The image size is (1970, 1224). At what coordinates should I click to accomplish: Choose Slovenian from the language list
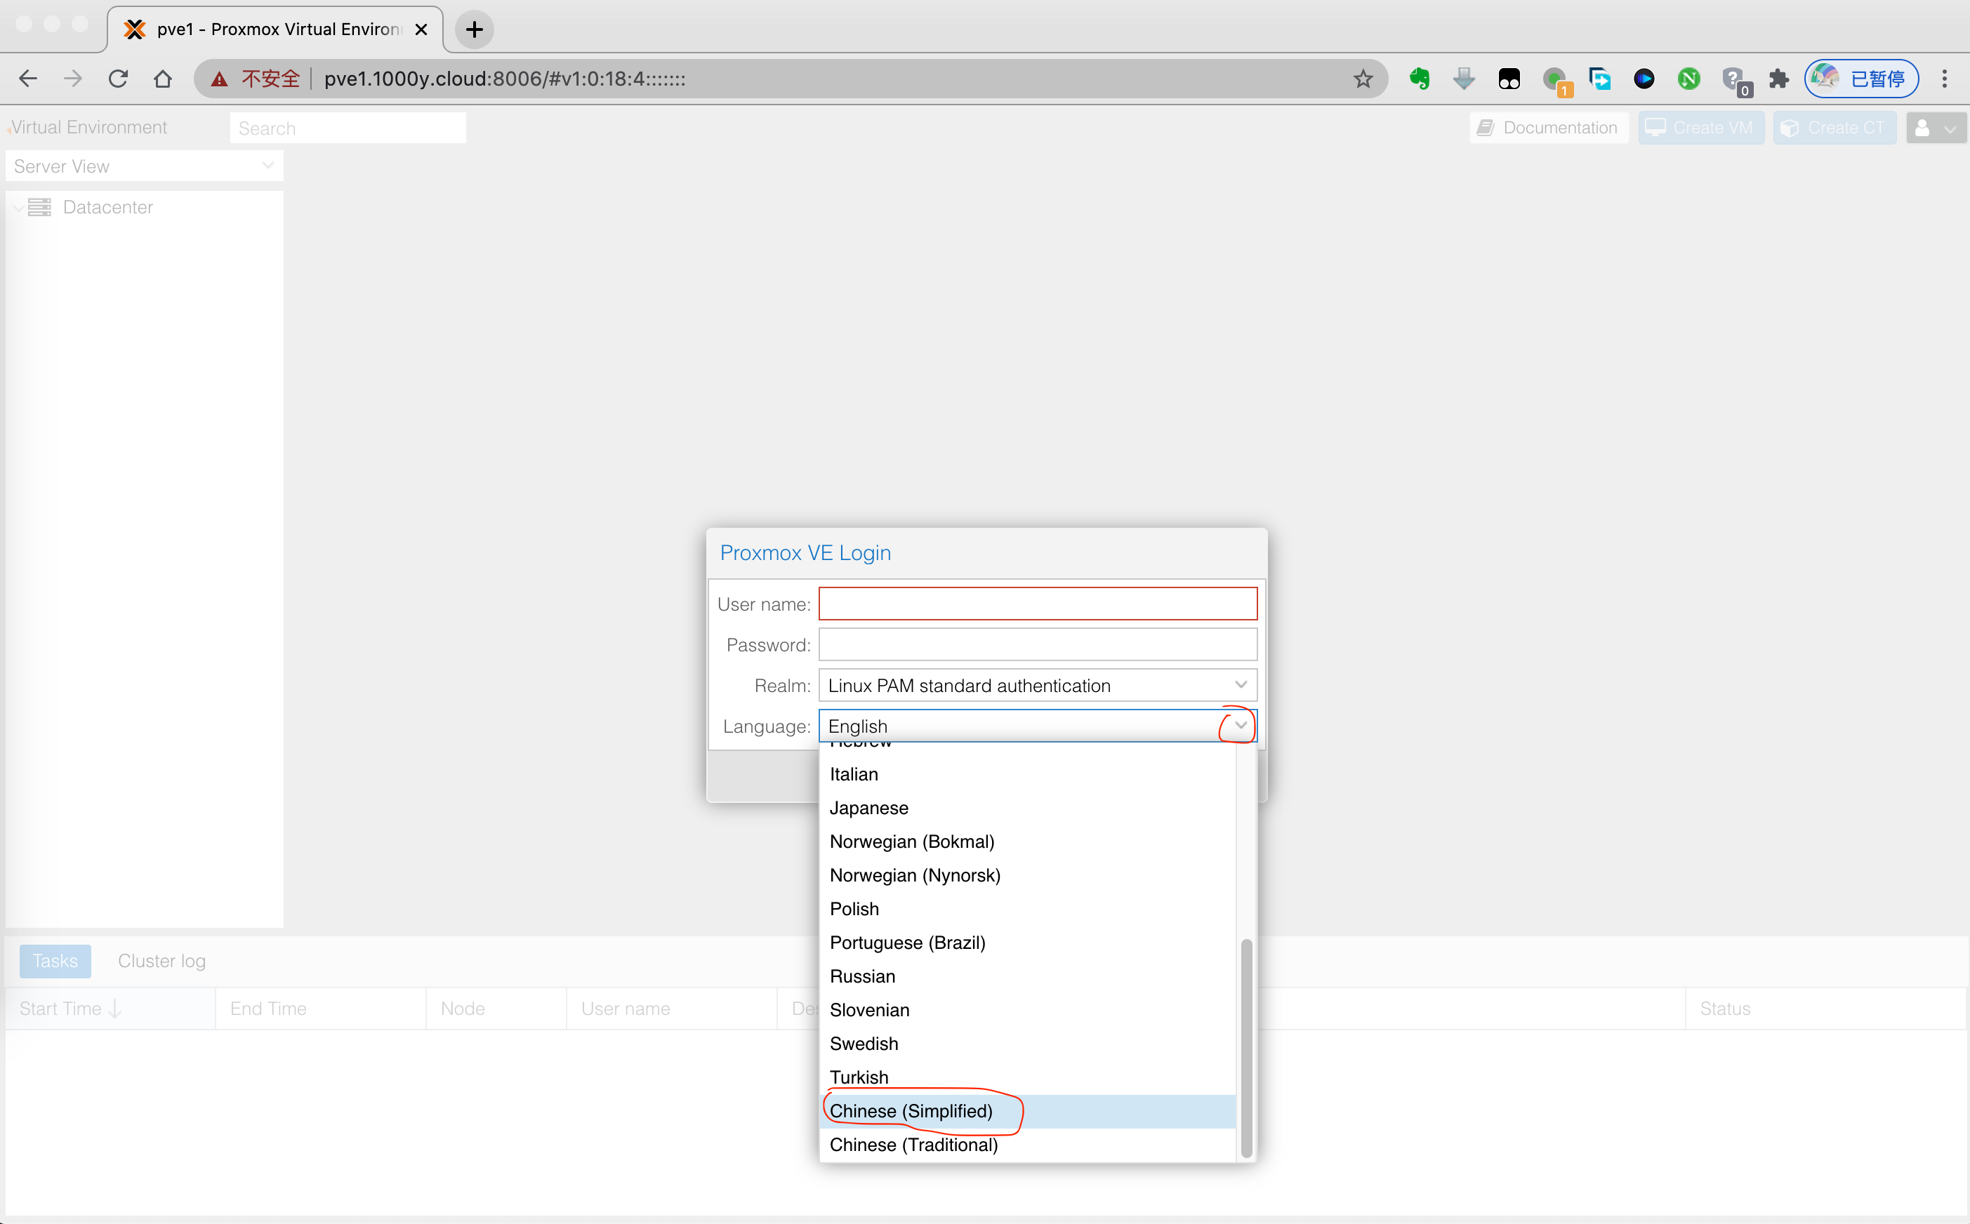click(x=1028, y=1009)
